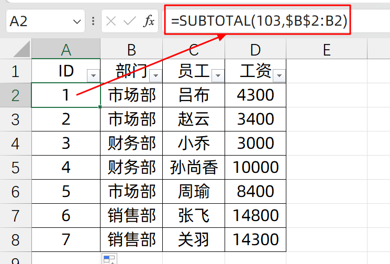This screenshot has height=264, width=390.
Task: Select cell with ID value 4
Action: pos(66,168)
